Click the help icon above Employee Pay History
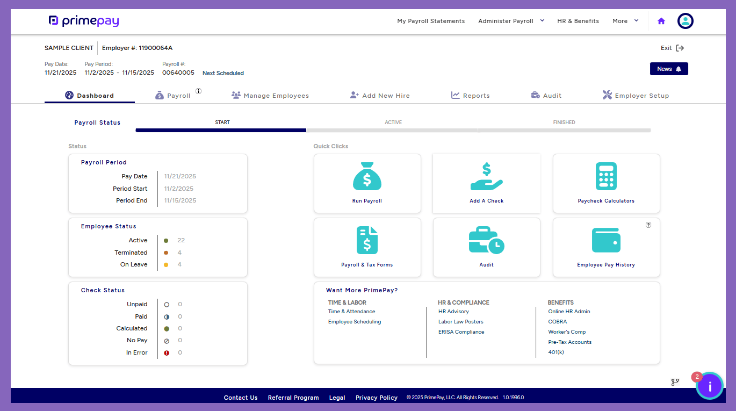Viewport: 736px width, 411px height. pyautogui.click(x=648, y=225)
